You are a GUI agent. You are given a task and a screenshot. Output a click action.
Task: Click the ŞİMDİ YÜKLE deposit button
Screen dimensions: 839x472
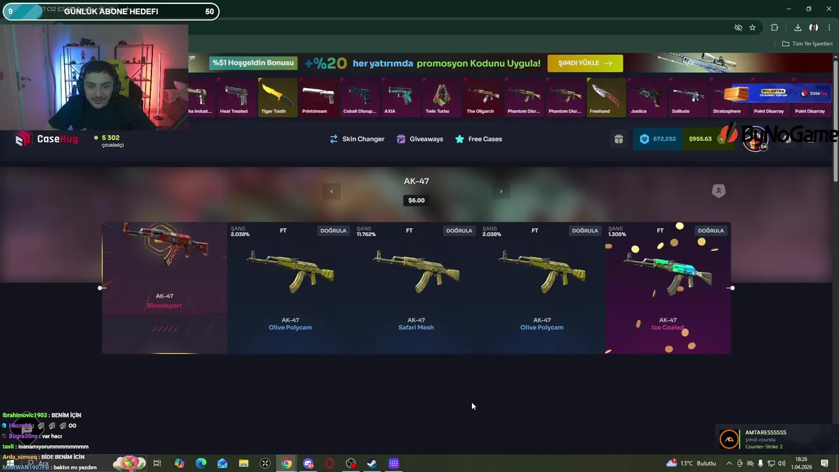(585, 63)
